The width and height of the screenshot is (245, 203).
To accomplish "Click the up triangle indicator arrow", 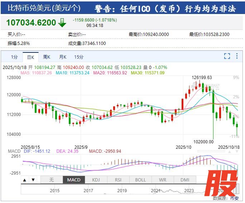I will [x=25, y=180].
